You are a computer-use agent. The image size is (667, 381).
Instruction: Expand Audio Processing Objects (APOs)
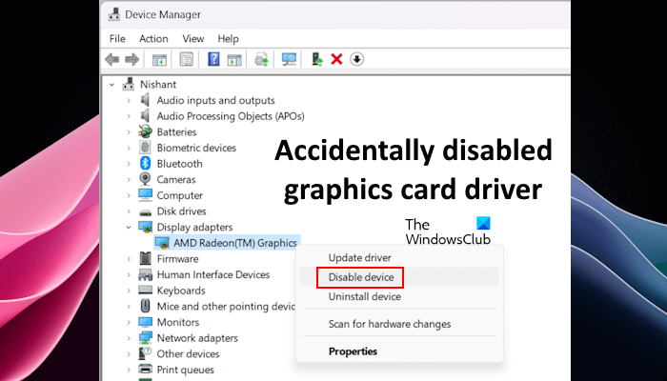tap(129, 116)
